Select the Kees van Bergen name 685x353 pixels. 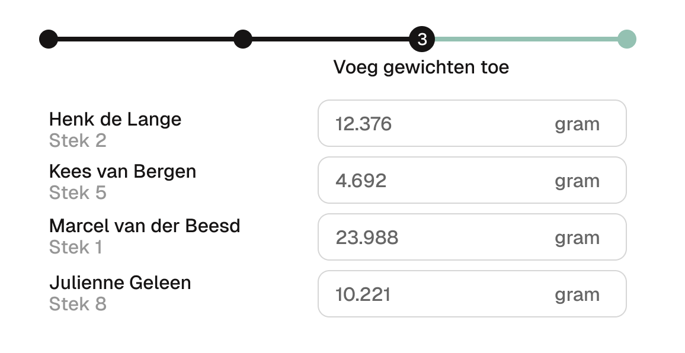click(122, 172)
